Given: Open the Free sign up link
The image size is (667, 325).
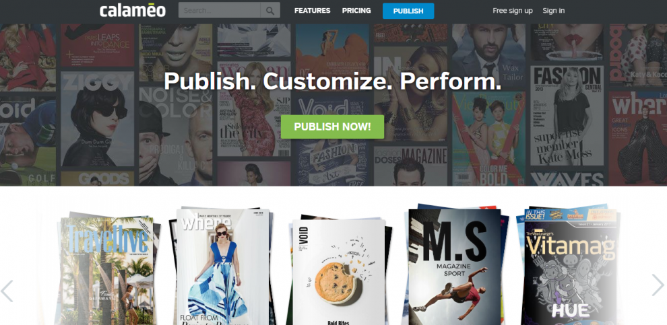Looking at the screenshot, I should pos(513,11).
